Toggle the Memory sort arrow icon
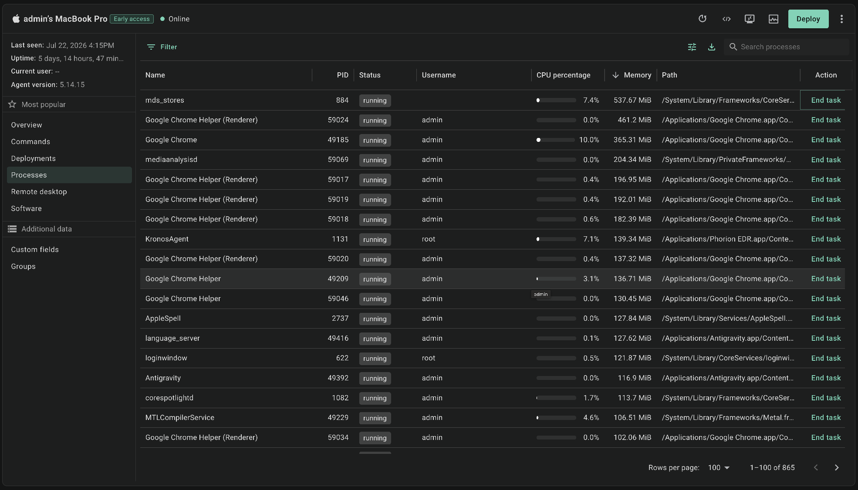The image size is (858, 490). 615,75
